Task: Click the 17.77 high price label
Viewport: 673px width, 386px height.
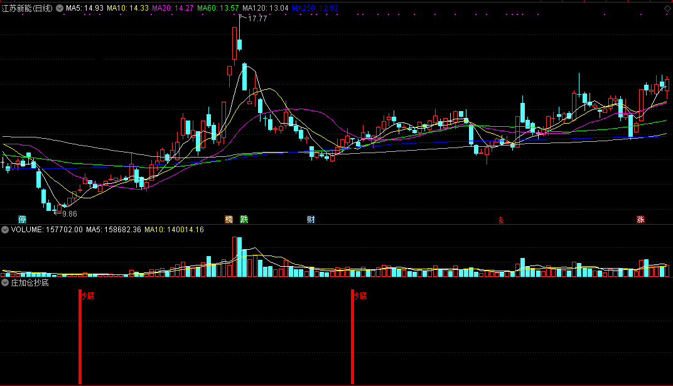Action: 257,18
